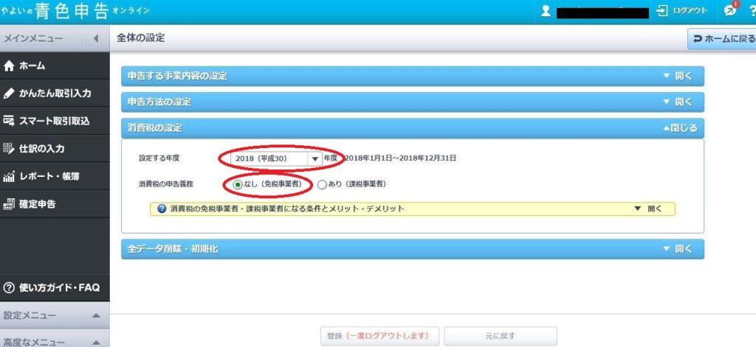756x347 pixels.
Task: Expand the 高度なメニュー sidebar section
Action: click(x=55, y=338)
